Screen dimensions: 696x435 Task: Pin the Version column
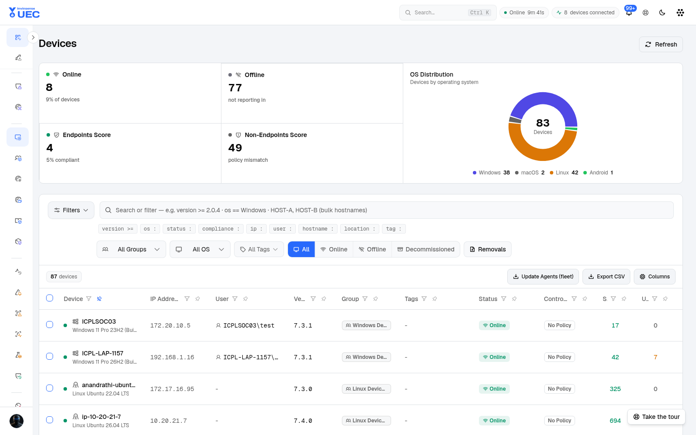(x=324, y=299)
